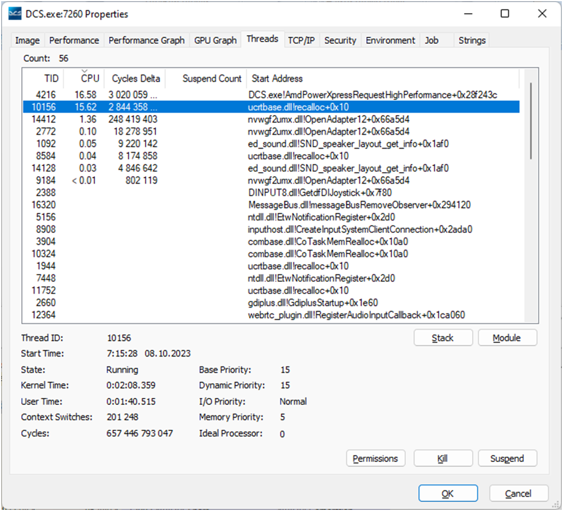Confirm with the OK button
This screenshot has width=563, height=511.
point(448,493)
